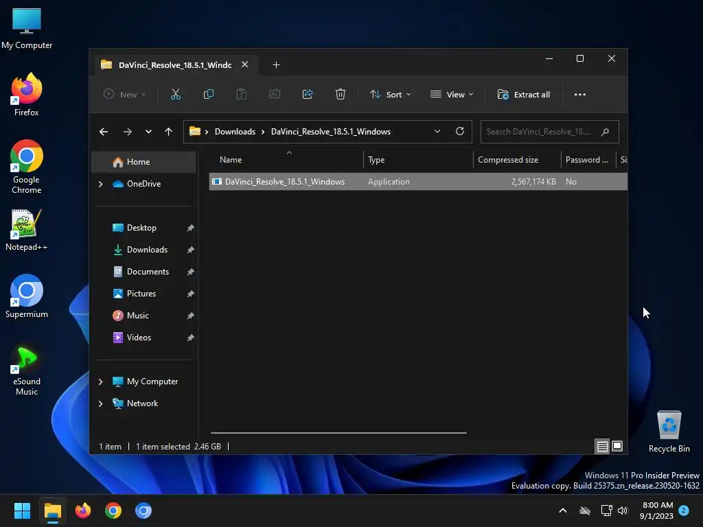This screenshot has height=527, width=703.
Task: Add a new Explorer tab
Action: pos(276,65)
